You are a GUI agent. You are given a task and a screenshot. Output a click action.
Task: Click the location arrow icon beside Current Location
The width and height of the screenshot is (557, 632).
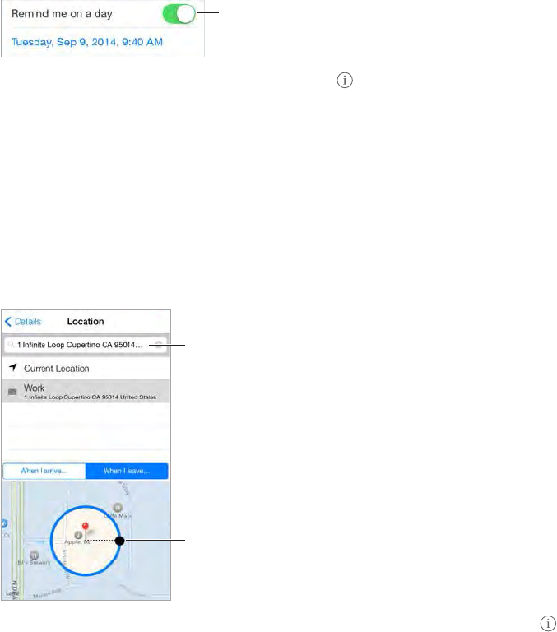(13, 368)
